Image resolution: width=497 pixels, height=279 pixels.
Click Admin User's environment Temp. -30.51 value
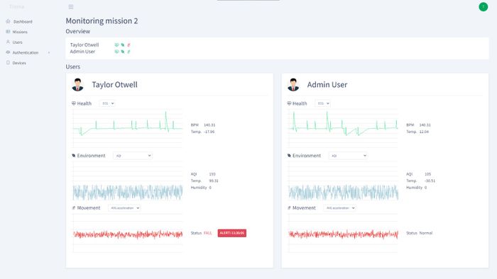(x=430, y=181)
